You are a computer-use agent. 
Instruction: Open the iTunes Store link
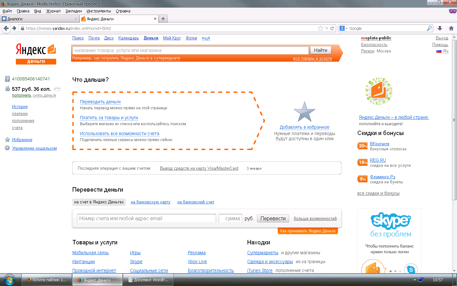(260, 270)
